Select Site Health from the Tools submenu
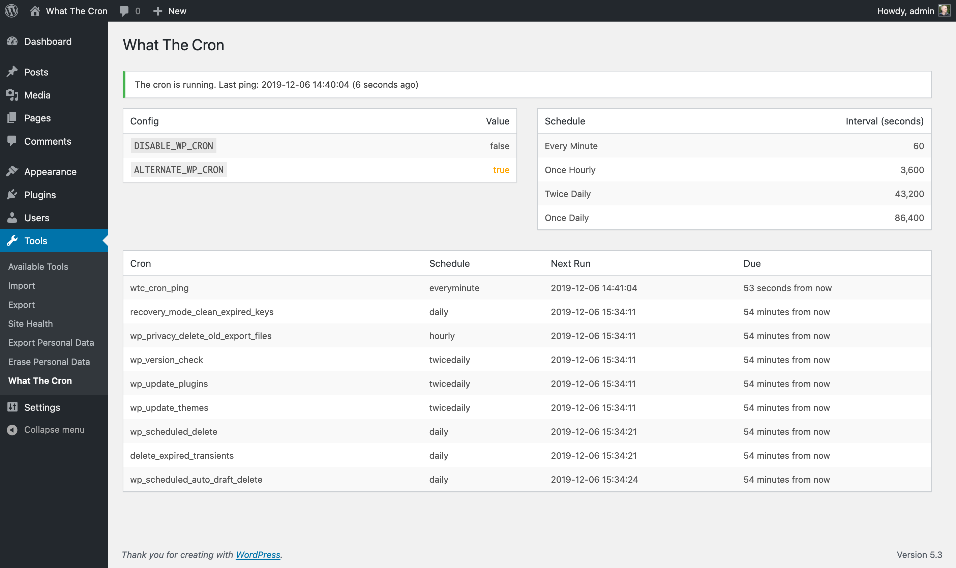This screenshot has width=956, height=568. 30,323
